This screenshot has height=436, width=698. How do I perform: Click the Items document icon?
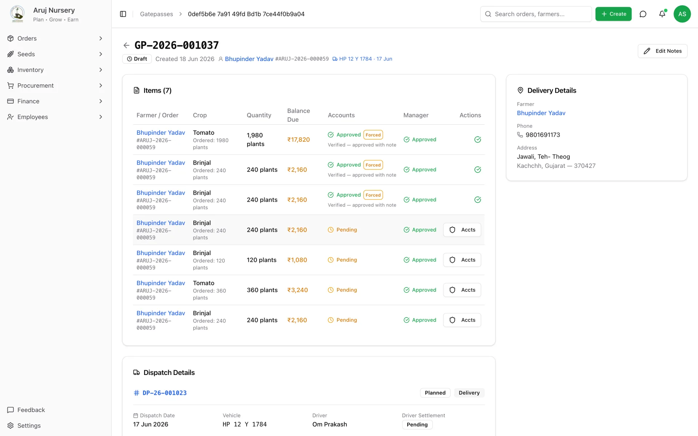(136, 90)
